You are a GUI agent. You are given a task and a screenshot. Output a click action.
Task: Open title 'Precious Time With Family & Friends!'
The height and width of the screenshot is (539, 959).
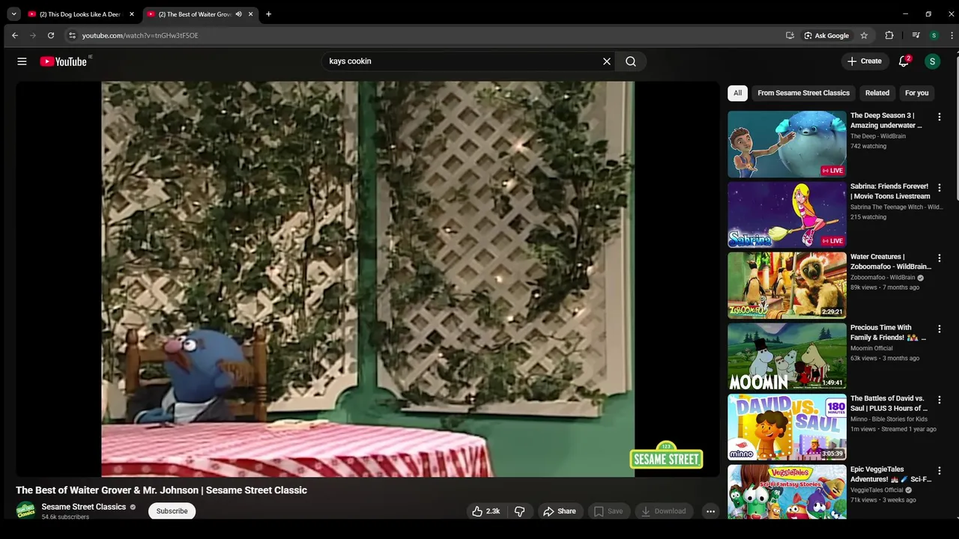click(x=888, y=332)
